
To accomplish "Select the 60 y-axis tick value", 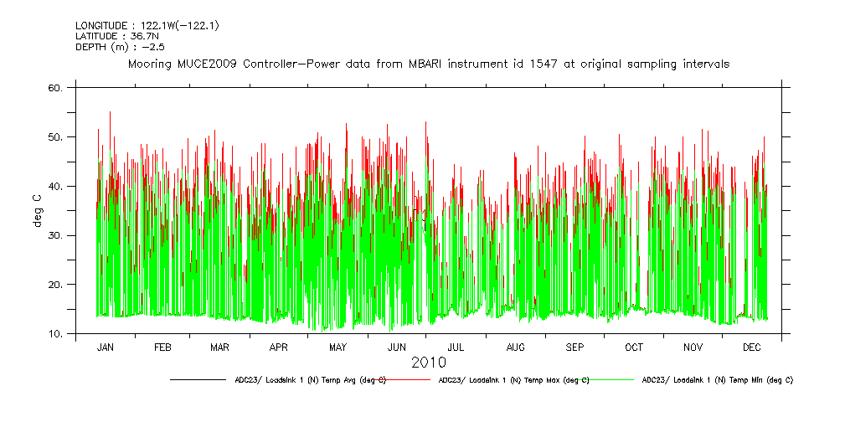I will tap(57, 88).
